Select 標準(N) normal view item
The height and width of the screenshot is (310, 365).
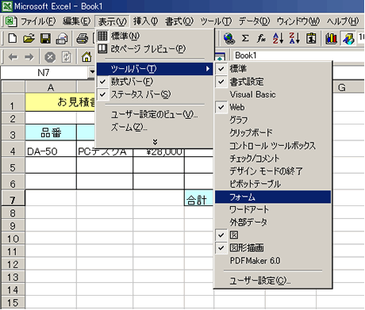click(x=154, y=36)
